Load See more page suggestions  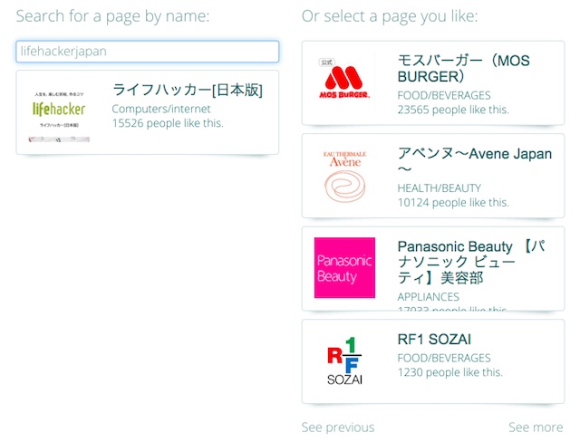tap(536, 428)
